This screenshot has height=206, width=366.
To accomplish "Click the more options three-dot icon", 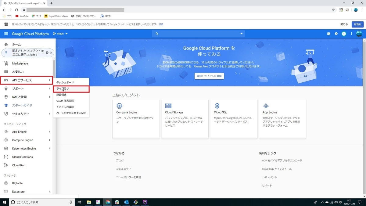I will 351,34.
